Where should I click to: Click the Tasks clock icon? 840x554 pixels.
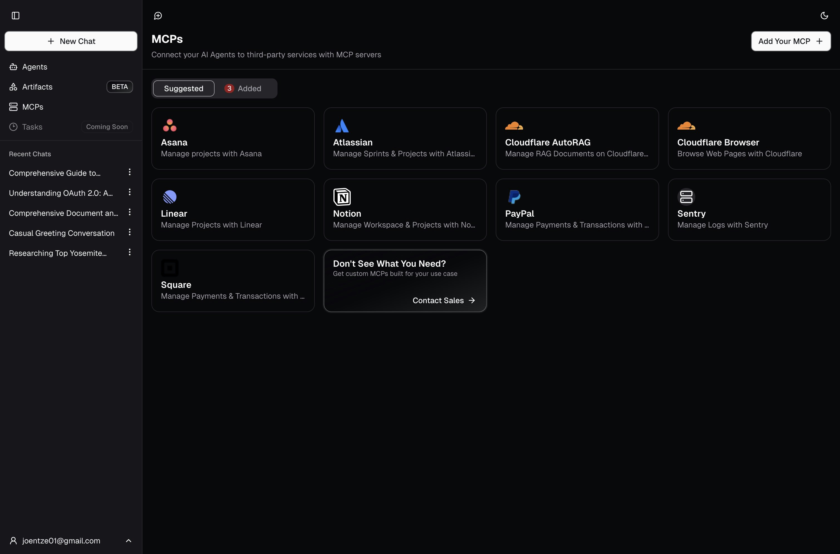click(x=13, y=127)
